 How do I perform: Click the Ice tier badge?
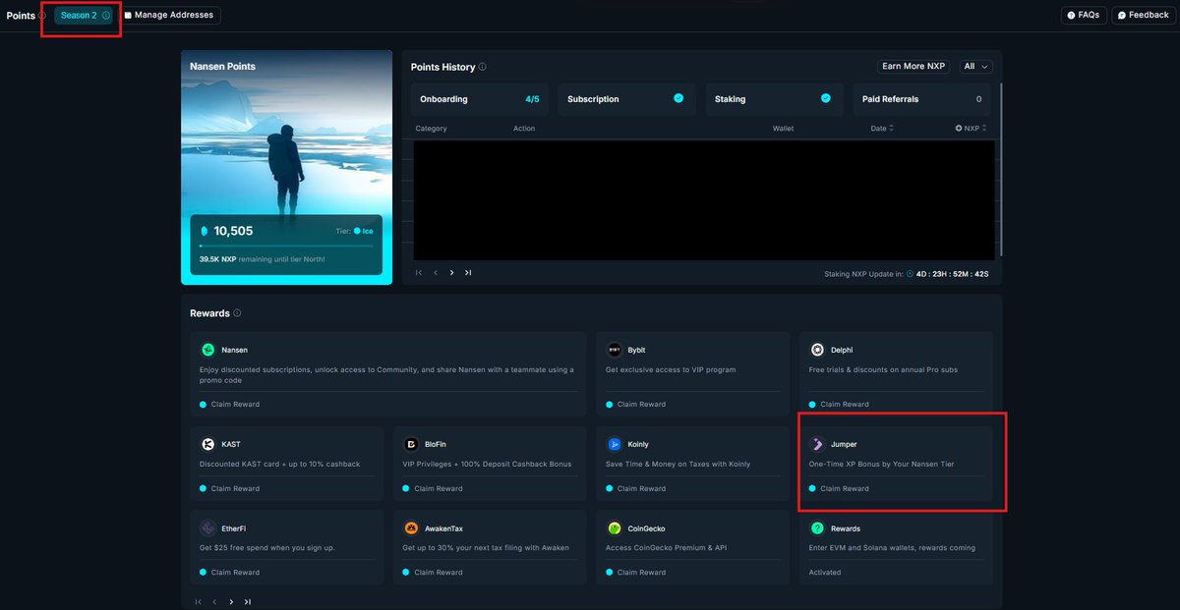(x=363, y=232)
